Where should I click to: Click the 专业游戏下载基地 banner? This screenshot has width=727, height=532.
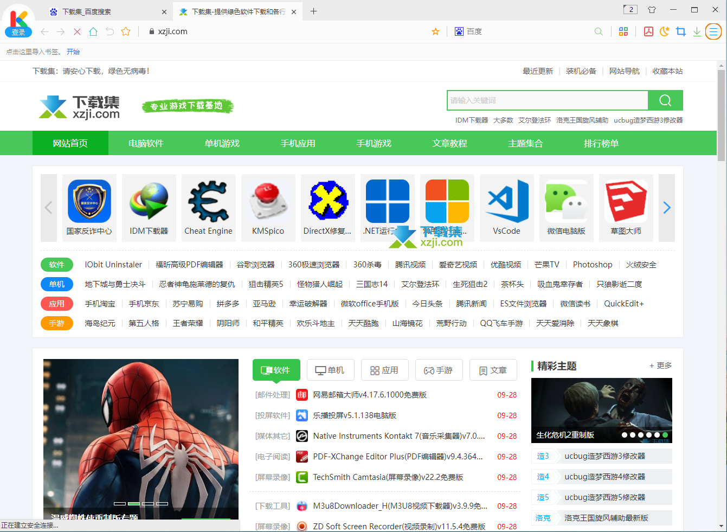pos(188,106)
